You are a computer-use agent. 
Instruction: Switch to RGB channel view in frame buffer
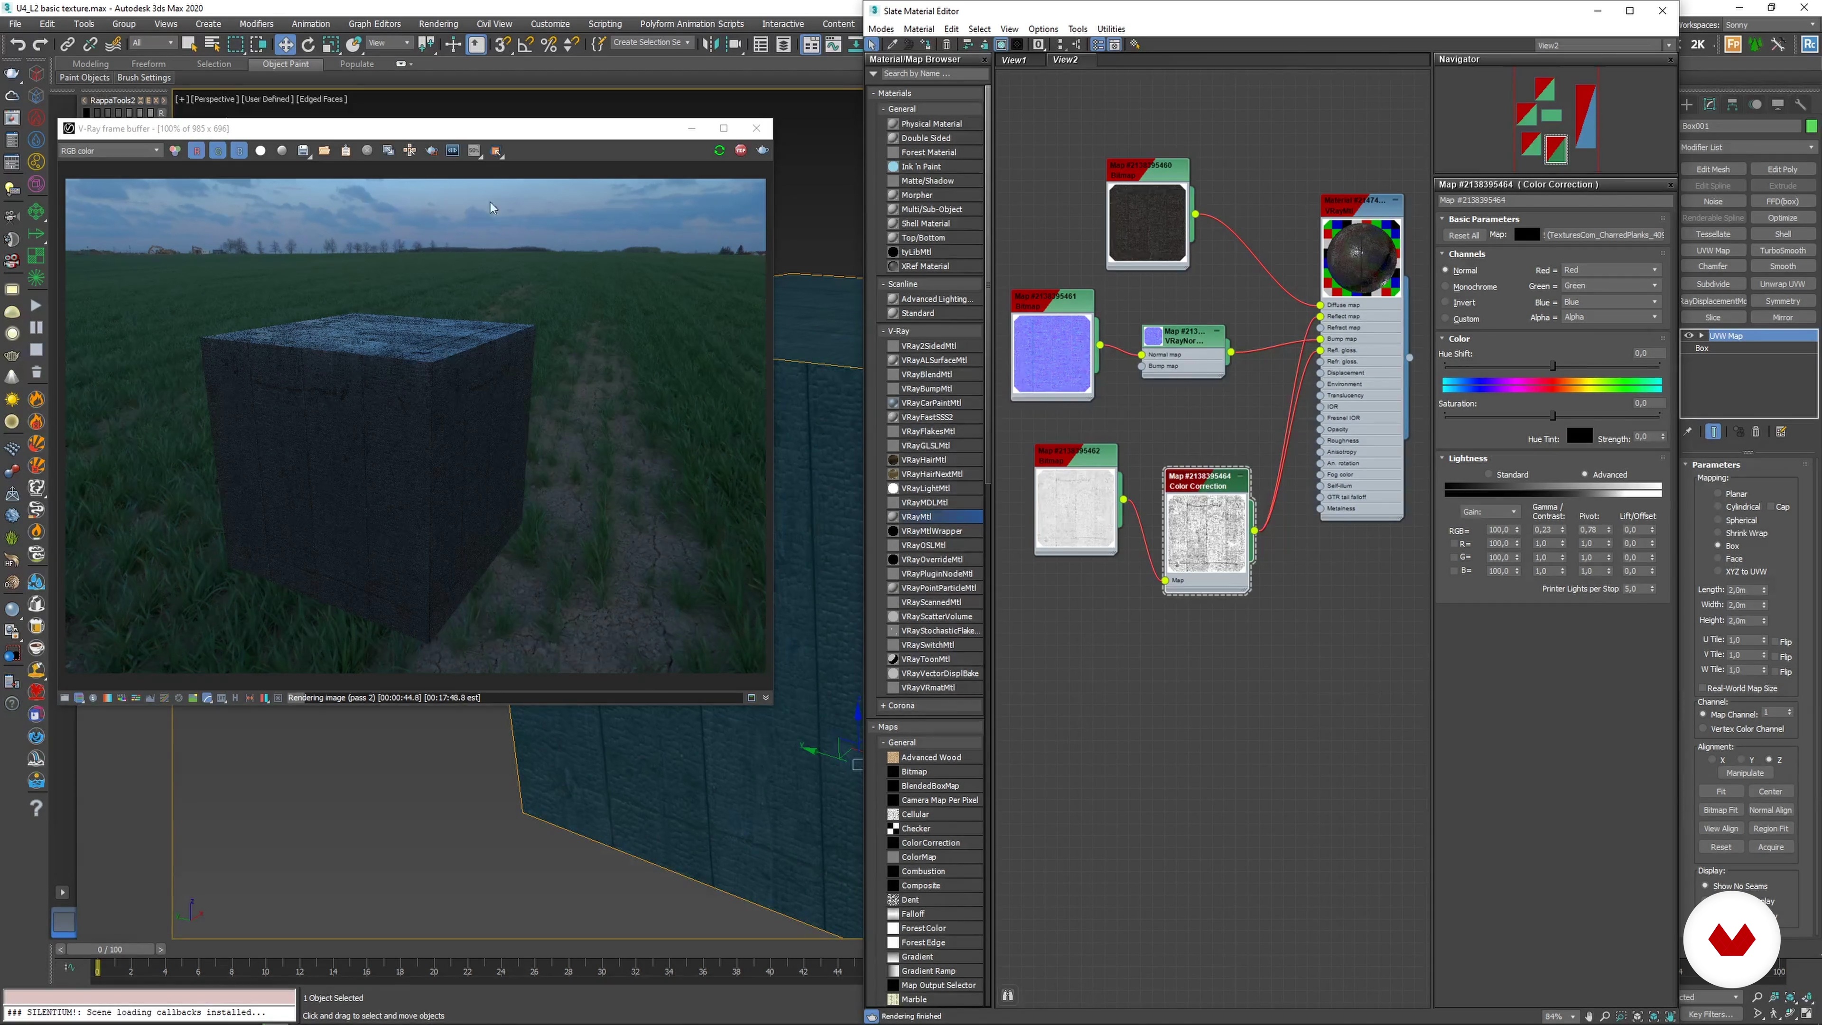coord(175,151)
